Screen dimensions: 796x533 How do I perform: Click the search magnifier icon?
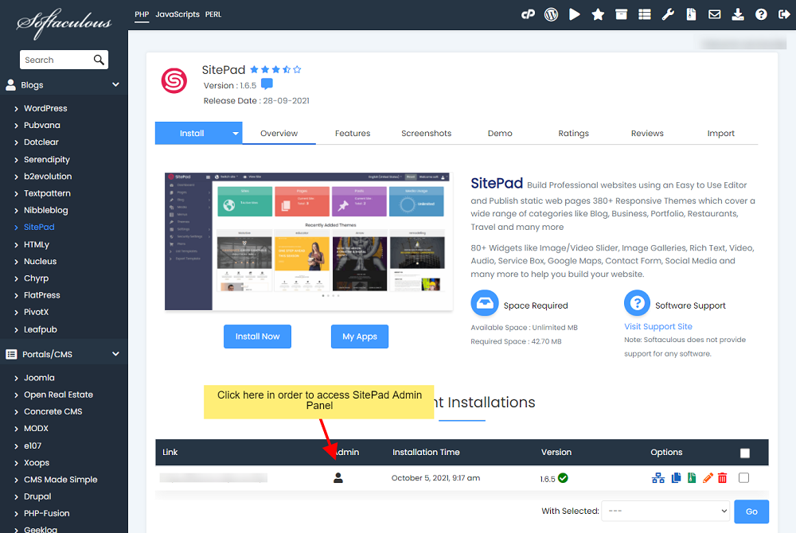(x=99, y=60)
